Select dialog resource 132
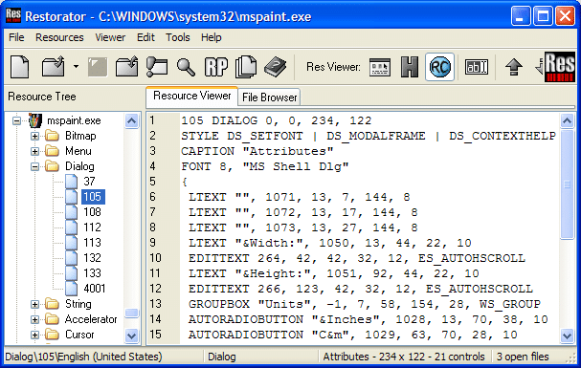This screenshot has width=581, height=368. [x=92, y=257]
